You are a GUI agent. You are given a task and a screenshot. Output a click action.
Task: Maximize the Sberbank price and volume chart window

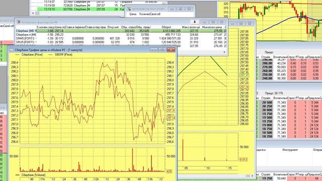click(x=162, y=50)
